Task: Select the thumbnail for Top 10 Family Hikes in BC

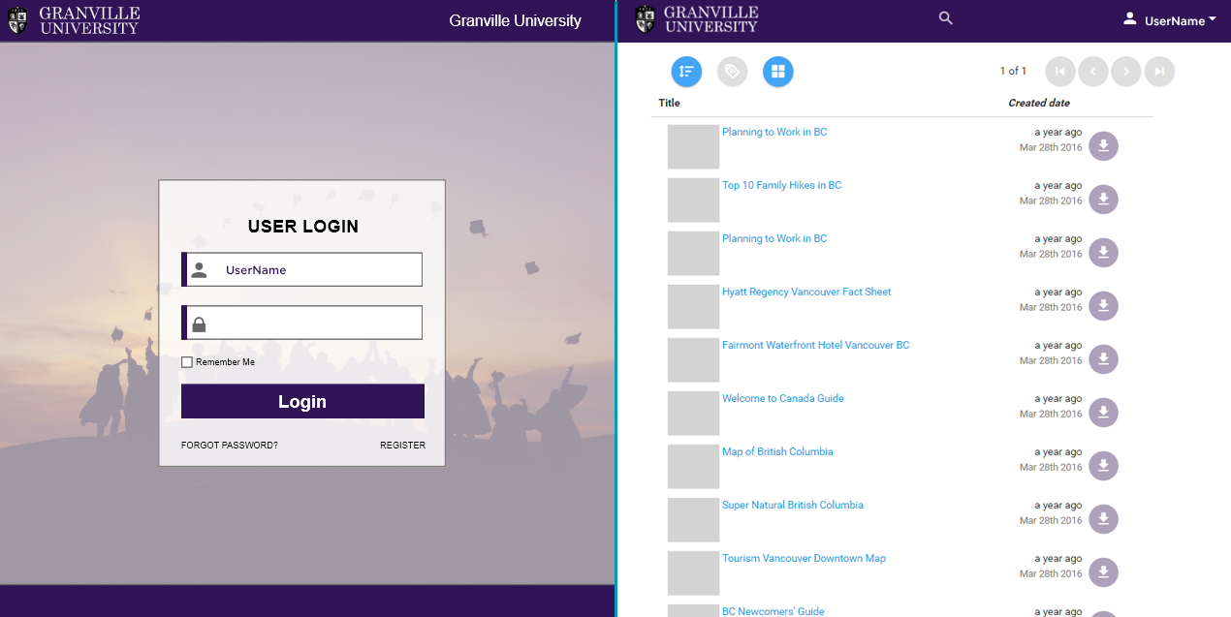Action: (x=693, y=201)
